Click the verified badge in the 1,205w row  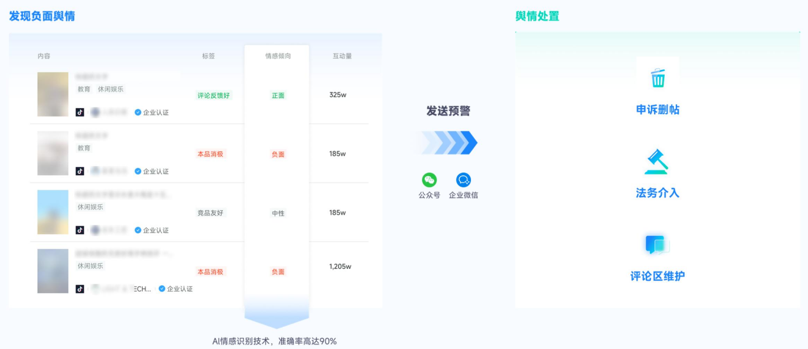[x=162, y=288]
